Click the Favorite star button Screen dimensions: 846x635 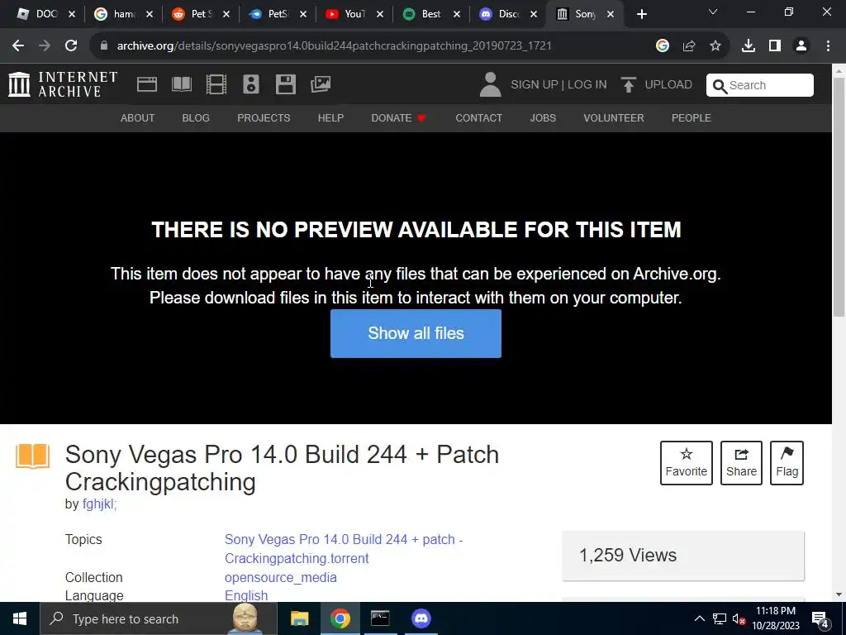(687, 463)
